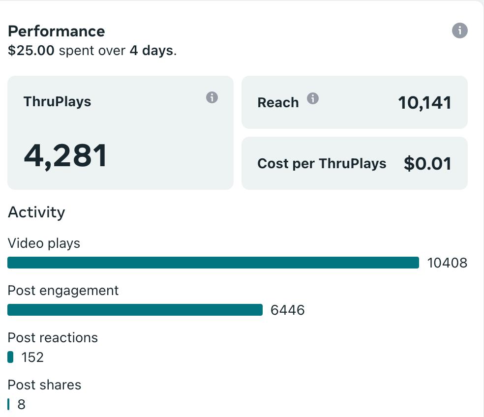Click the Video plays label

click(x=44, y=243)
